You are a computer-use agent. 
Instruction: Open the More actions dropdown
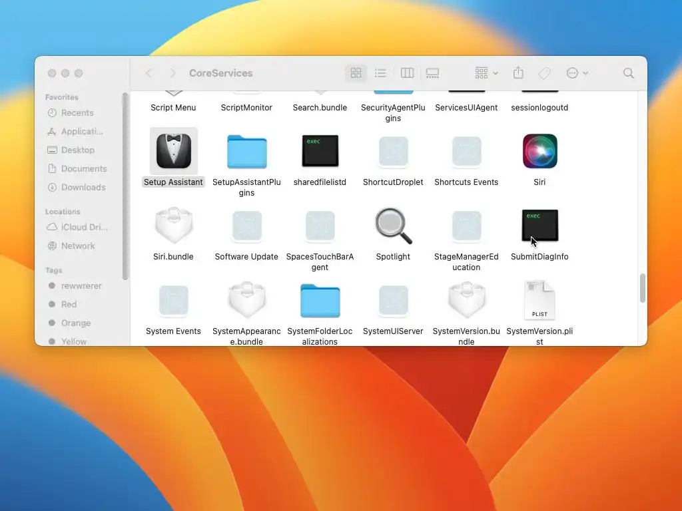[x=577, y=73]
